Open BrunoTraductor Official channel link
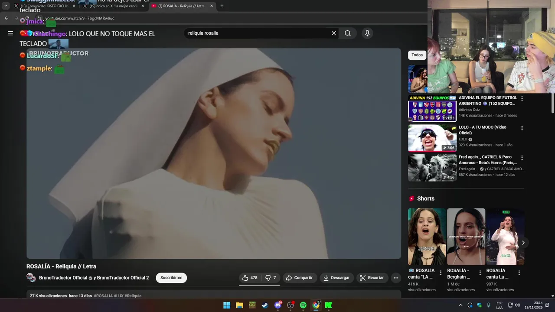The image size is (555, 312). pyautogui.click(x=63, y=278)
